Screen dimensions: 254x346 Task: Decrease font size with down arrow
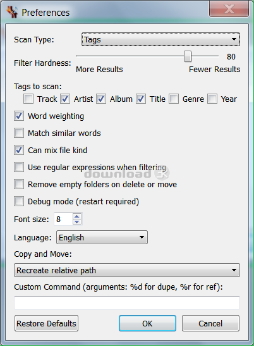tap(76, 221)
